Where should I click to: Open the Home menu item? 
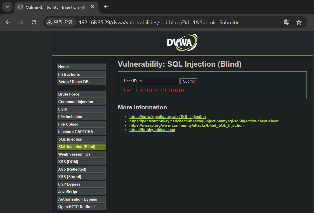81,67
